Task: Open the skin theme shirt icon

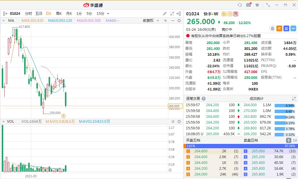Action: [257, 5]
